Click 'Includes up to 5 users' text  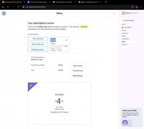[60, 112]
